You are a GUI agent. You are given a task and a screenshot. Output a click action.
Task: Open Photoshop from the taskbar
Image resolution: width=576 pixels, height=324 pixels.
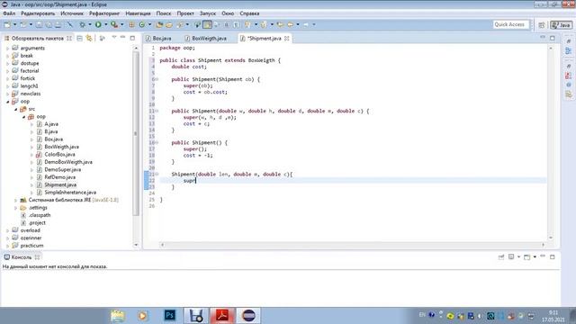(170, 315)
